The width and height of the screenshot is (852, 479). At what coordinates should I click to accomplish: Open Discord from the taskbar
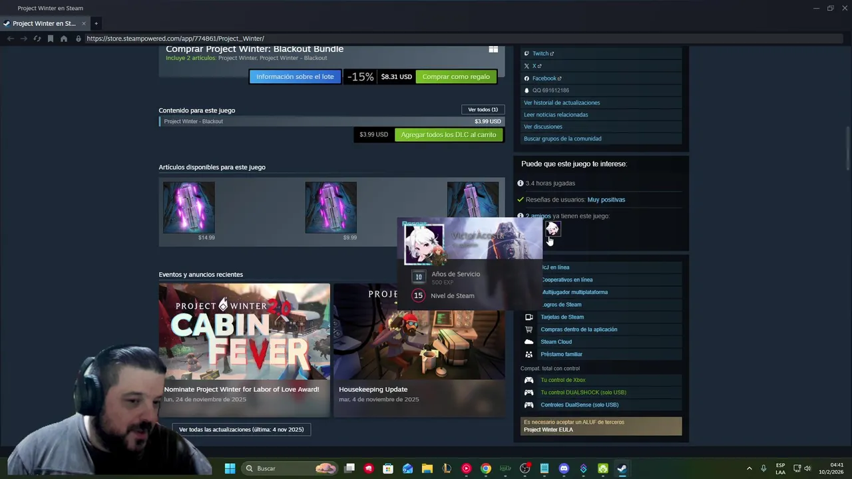[x=564, y=468]
